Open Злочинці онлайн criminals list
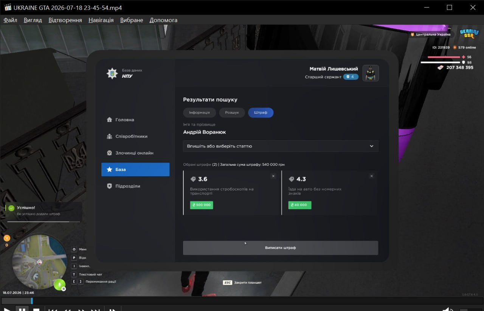Screen dimensions: 484x311 pos(135,153)
